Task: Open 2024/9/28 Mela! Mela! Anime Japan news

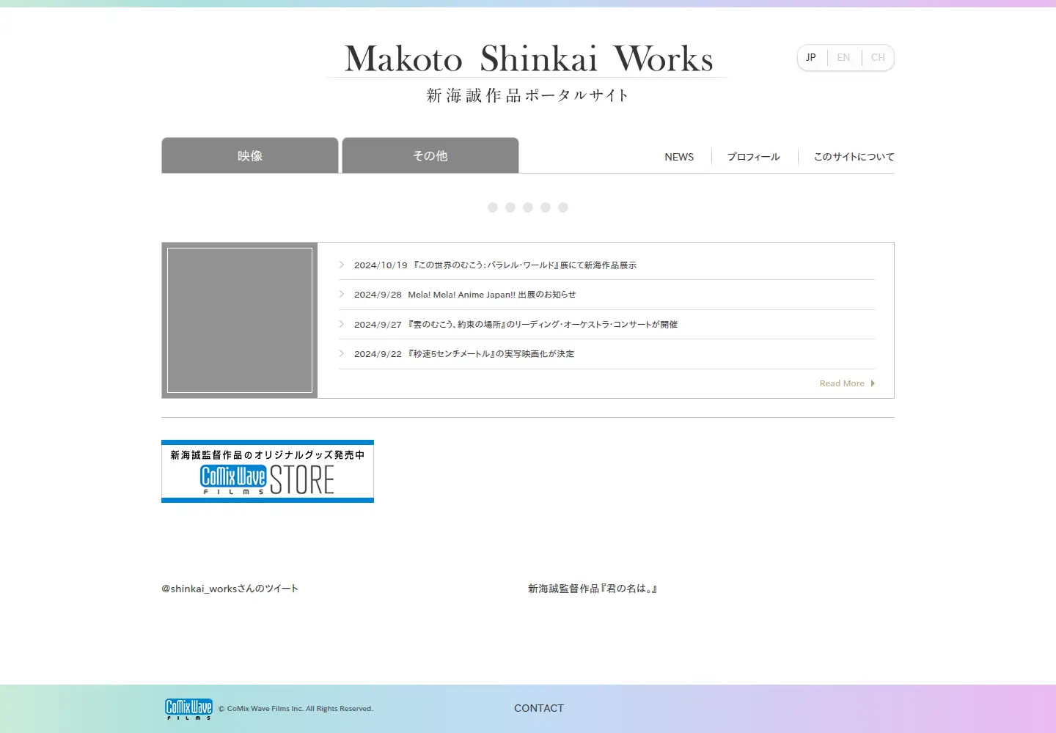Action: [x=465, y=295]
